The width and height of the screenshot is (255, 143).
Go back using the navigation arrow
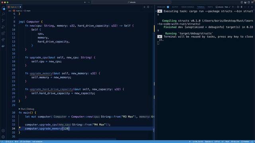click(85, 2)
